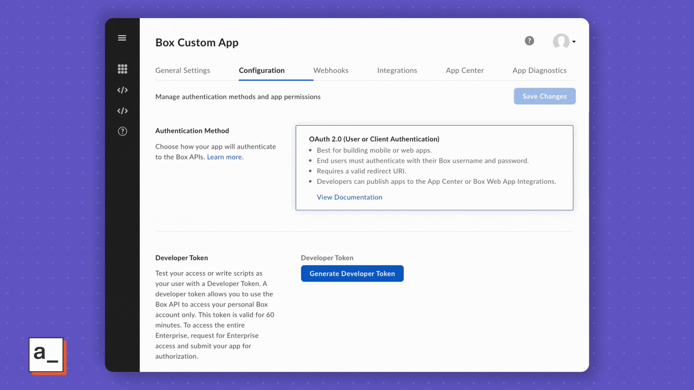Viewport: 694px width, 390px height.
Task: Click 'Requires a valid redirect URI.' bullet
Action: click(x=361, y=171)
